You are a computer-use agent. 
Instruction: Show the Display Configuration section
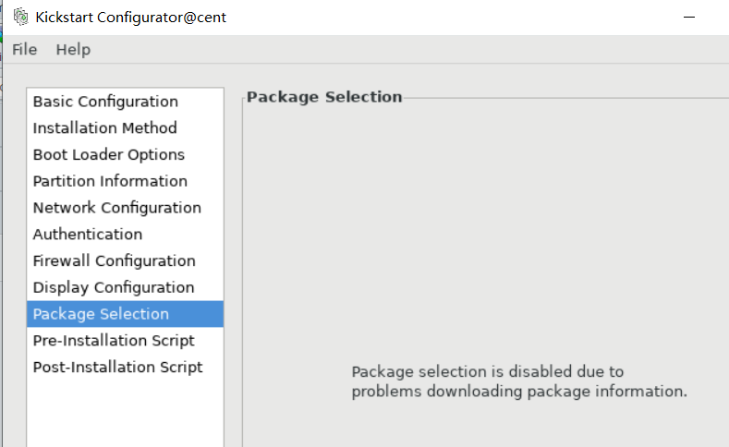125,287
